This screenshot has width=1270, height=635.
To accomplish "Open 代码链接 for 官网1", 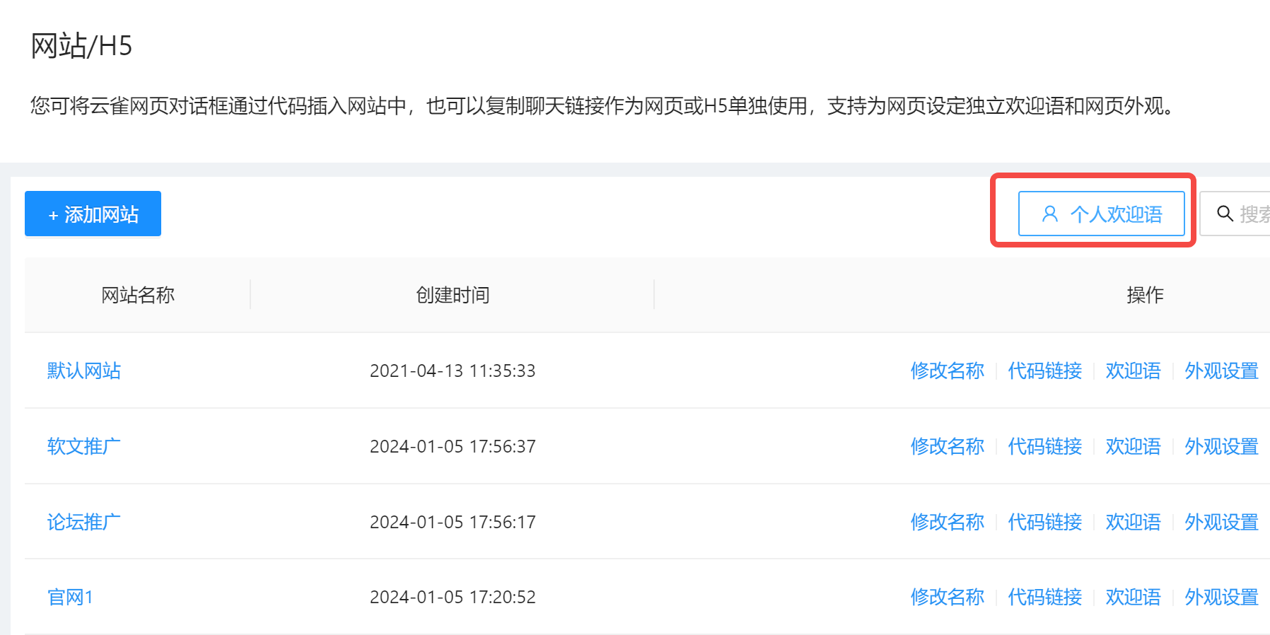I will (x=1044, y=598).
